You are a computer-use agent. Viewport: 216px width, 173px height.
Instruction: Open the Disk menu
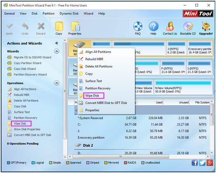[x=34, y=13]
